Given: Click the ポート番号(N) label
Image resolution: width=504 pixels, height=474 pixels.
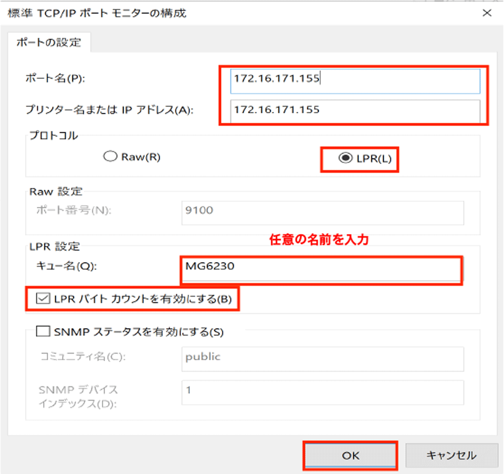Looking at the screenshot, I should 74,211.
